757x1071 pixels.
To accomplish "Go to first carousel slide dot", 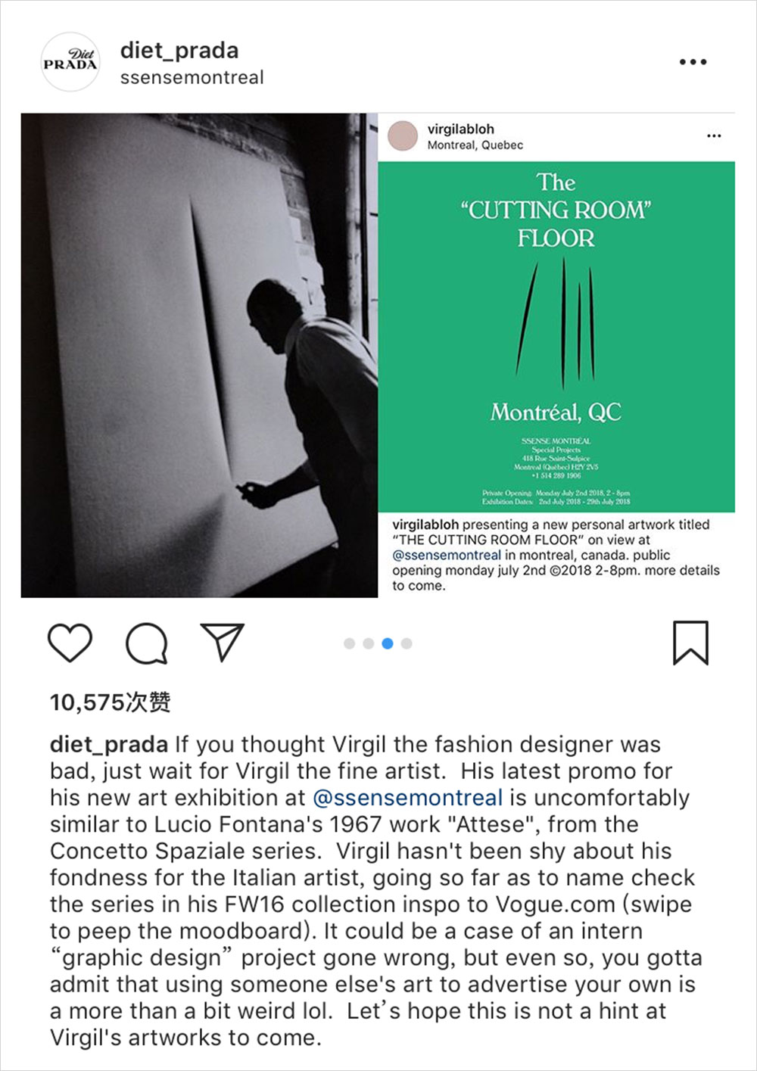I will (349, 643).
